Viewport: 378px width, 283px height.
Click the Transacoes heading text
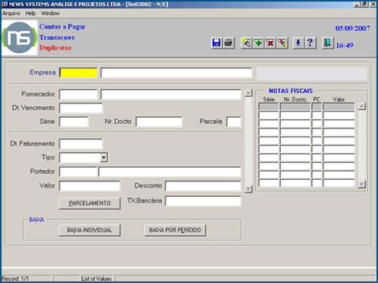tap(57, 38)
